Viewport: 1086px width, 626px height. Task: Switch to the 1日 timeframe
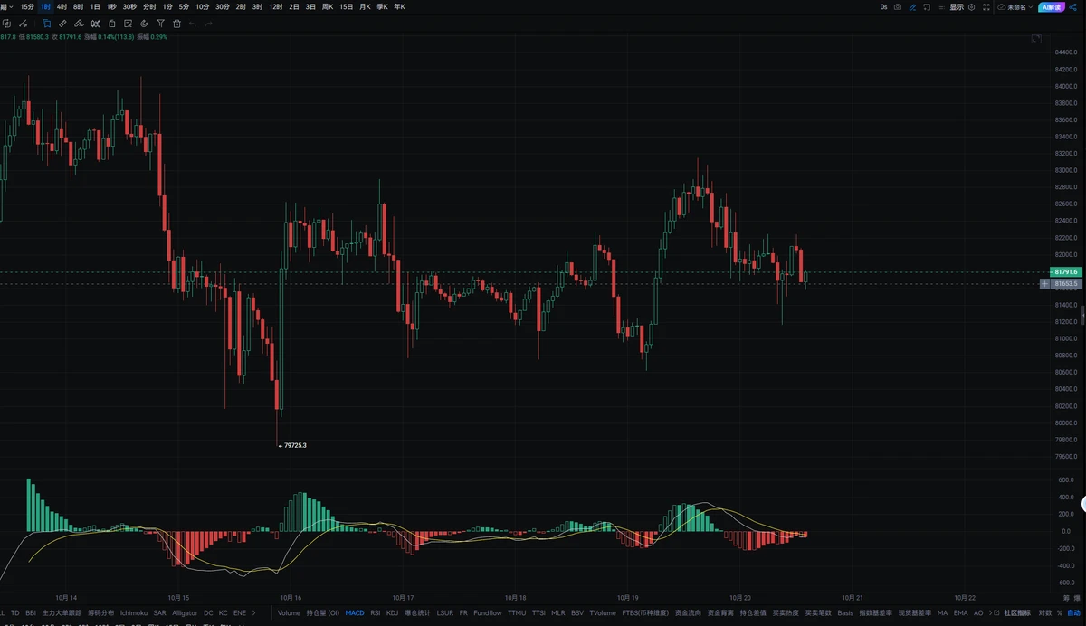(x=95, y=6)
